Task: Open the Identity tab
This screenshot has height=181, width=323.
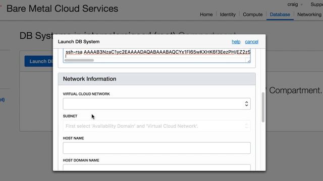Action: point(228,15)
